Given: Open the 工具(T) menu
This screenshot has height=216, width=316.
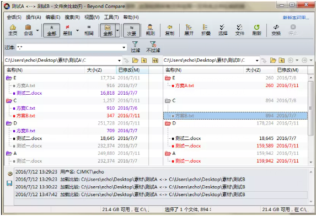Looking at the screenshot, I should click(111, 17).
